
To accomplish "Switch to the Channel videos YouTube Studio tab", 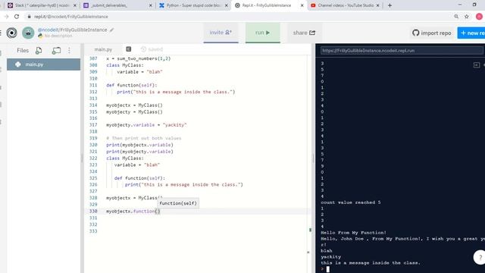I will [x=345, y=5].
